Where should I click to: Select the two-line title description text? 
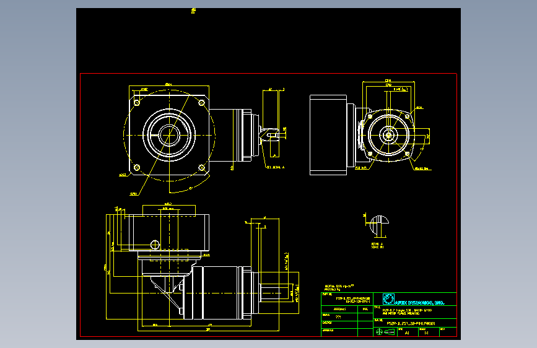[407, 311]
